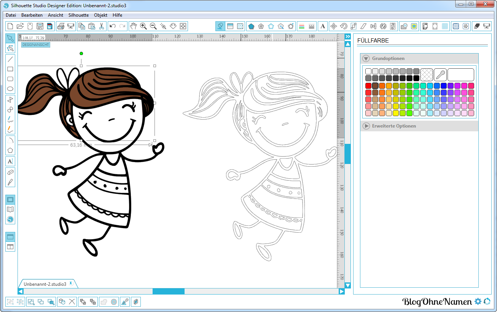Expand the Erweiterte Optionen section
Image resolution: width=497 pixels, height=312 pixels.
tap(366, 126)
